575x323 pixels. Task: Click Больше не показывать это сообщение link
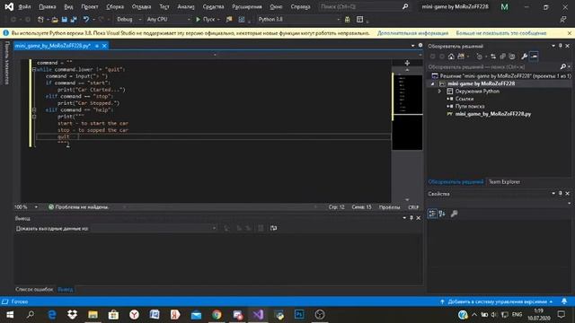(x=501, y=33)
